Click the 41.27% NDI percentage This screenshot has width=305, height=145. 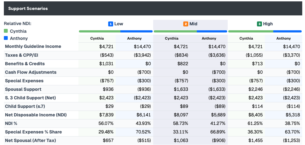tap(218, 124)
